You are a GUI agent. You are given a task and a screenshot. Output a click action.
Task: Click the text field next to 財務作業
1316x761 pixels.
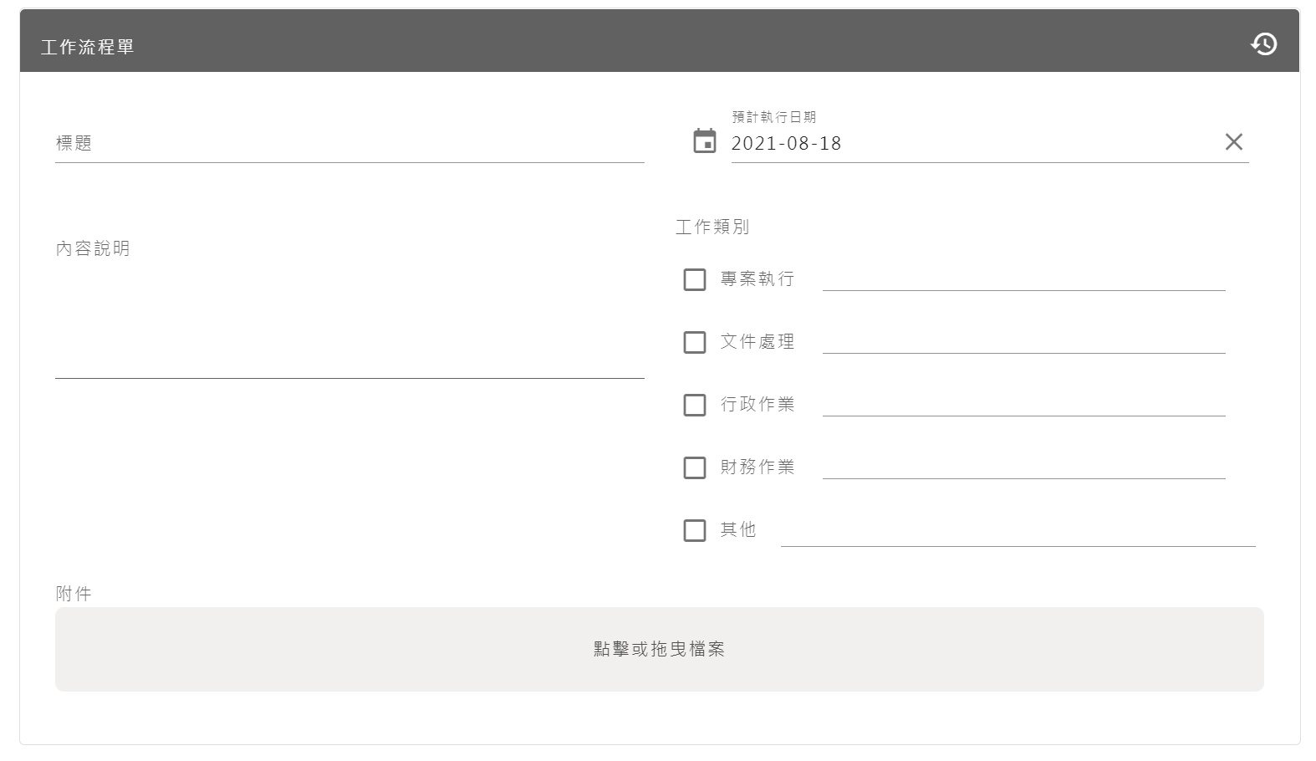pyautogui.click(x=1023, y=466)
